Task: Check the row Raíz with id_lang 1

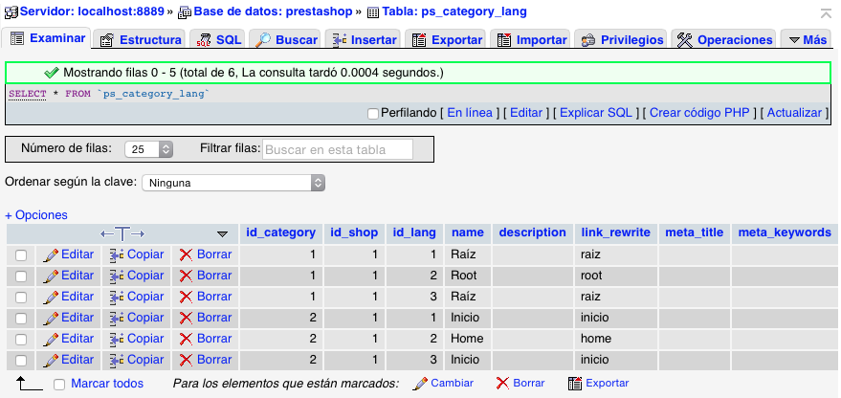Action: (x=21, y=255)
